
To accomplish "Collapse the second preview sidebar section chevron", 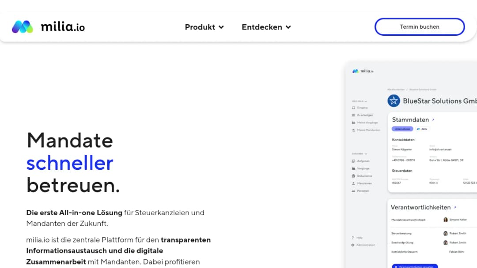I will (x=366, y=154).
